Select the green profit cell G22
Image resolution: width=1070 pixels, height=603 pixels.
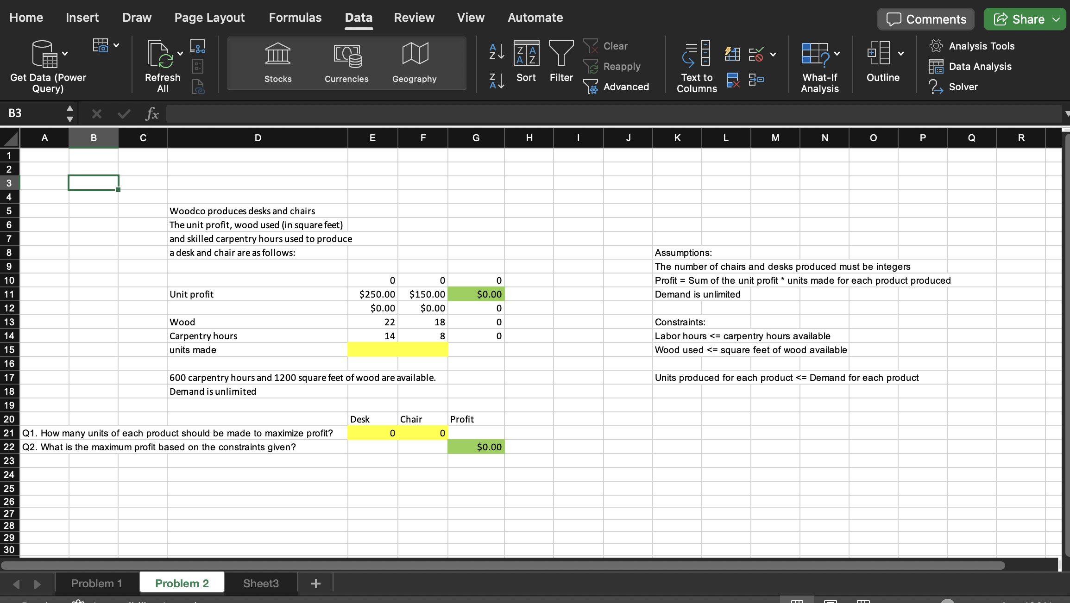(x=476, y=447)
